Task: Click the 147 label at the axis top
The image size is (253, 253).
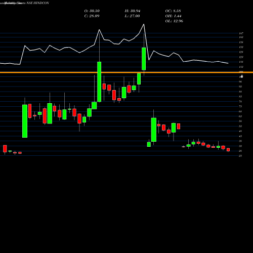Action: click(x=241, y=33)
